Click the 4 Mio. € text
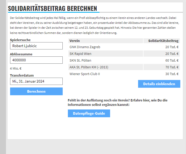This screenshot has height=154, width=186. (x=16, y=69)
